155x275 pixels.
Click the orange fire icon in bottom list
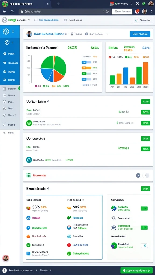click(x=28, y=236)
